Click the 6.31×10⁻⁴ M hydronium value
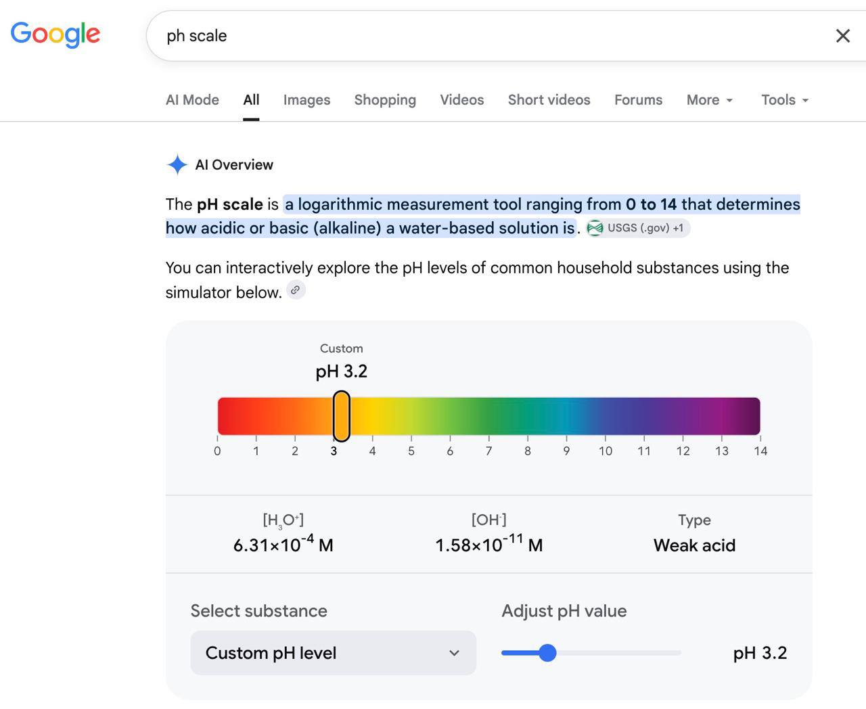The image size is (866, 709). [x=283, y=544]
